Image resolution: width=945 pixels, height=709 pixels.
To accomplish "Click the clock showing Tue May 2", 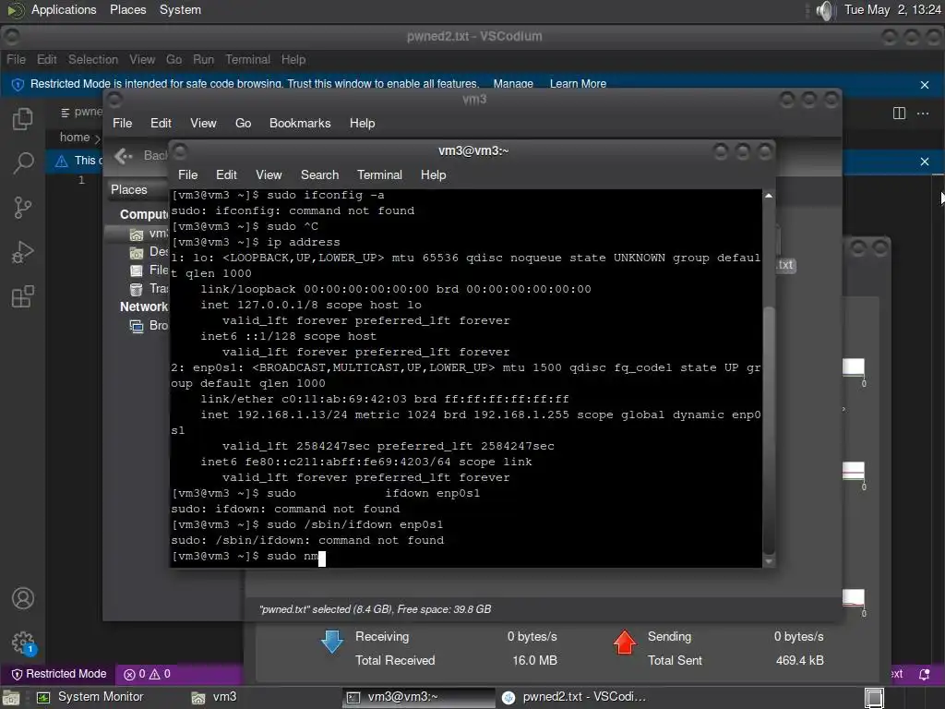I will (x=892, y=10).
